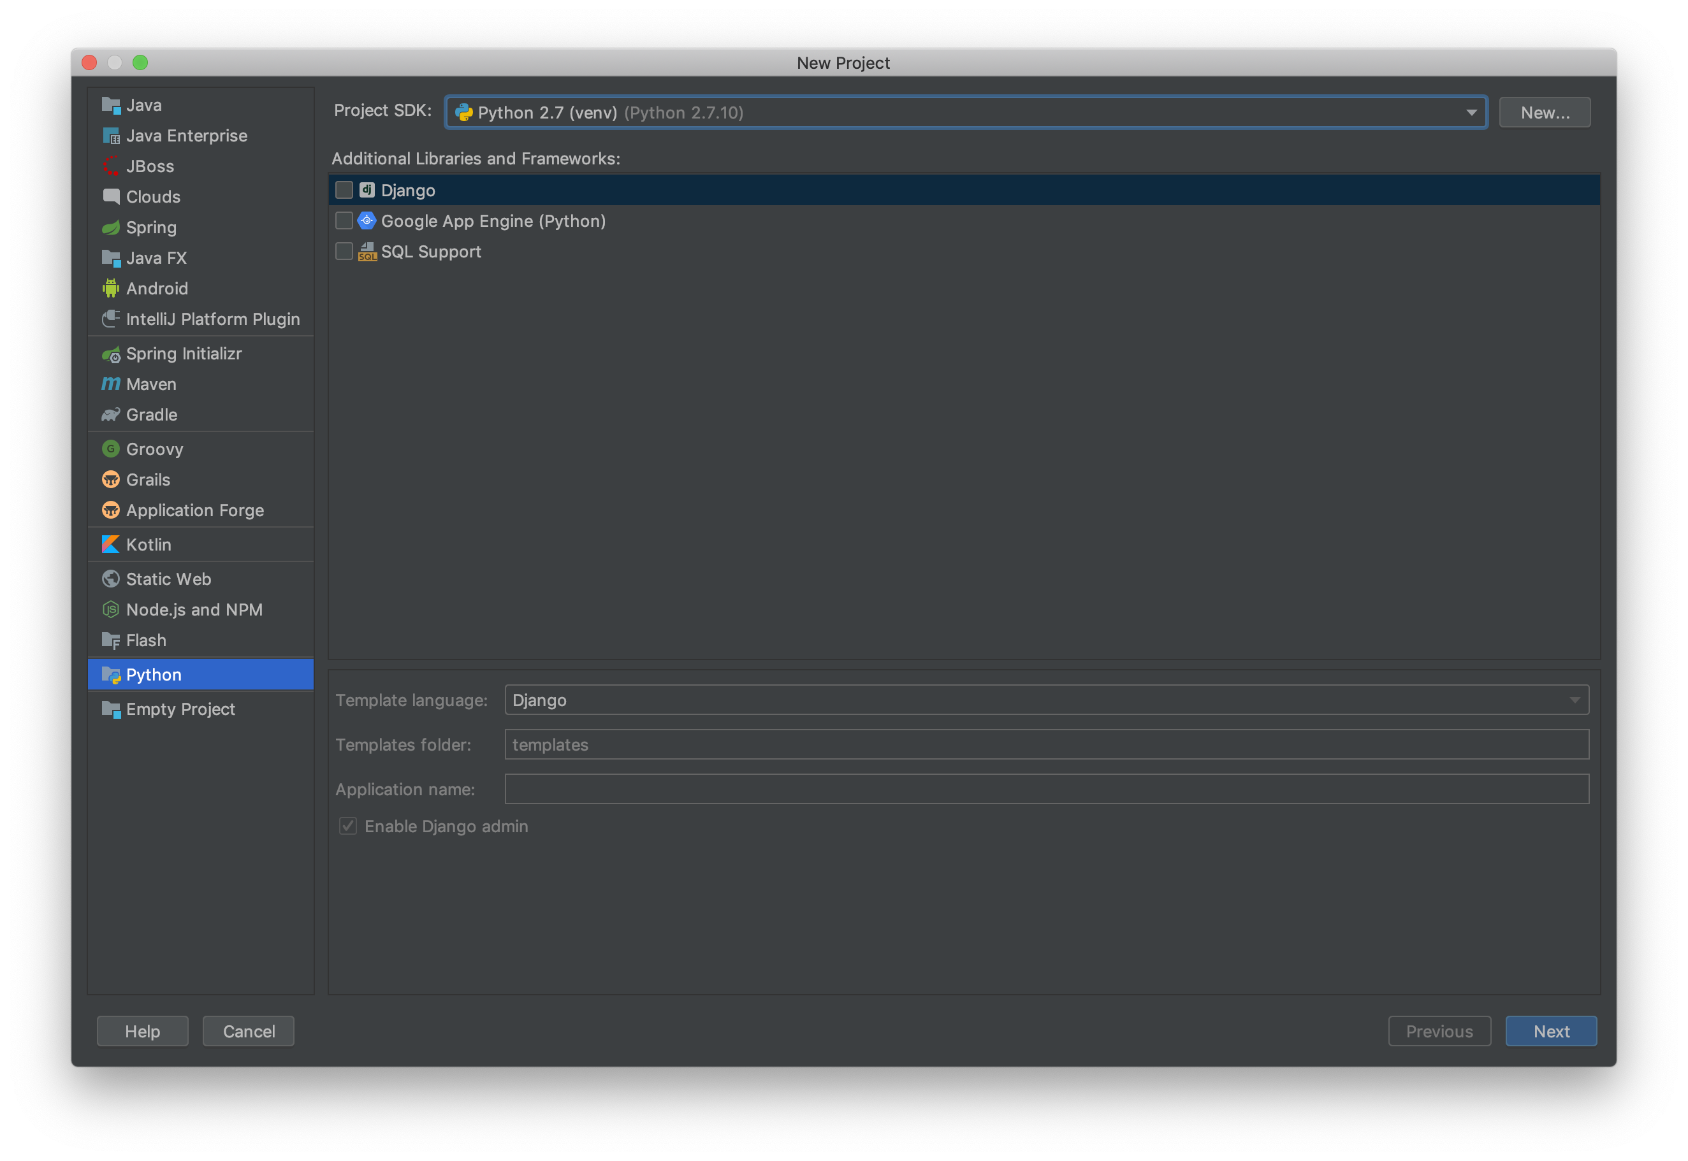
Task: Click 'Empty Project' text in sidebar
Action: pyautogui.click(x=180, y=709)
